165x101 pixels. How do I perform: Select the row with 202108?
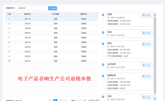pyautogui.click(x=51, y=28)
